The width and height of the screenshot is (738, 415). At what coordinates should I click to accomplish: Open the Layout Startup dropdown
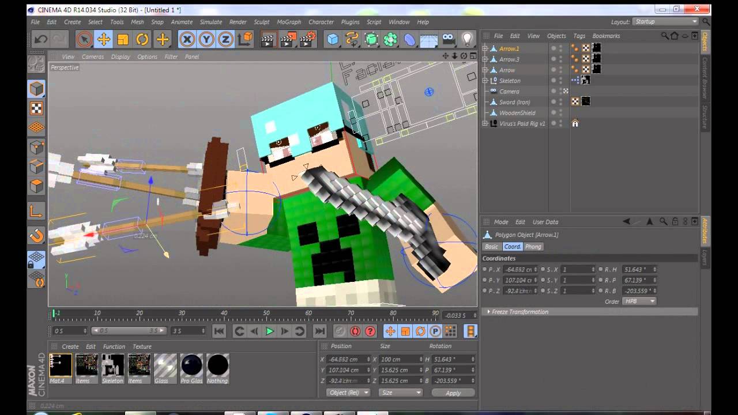point(665,21)
